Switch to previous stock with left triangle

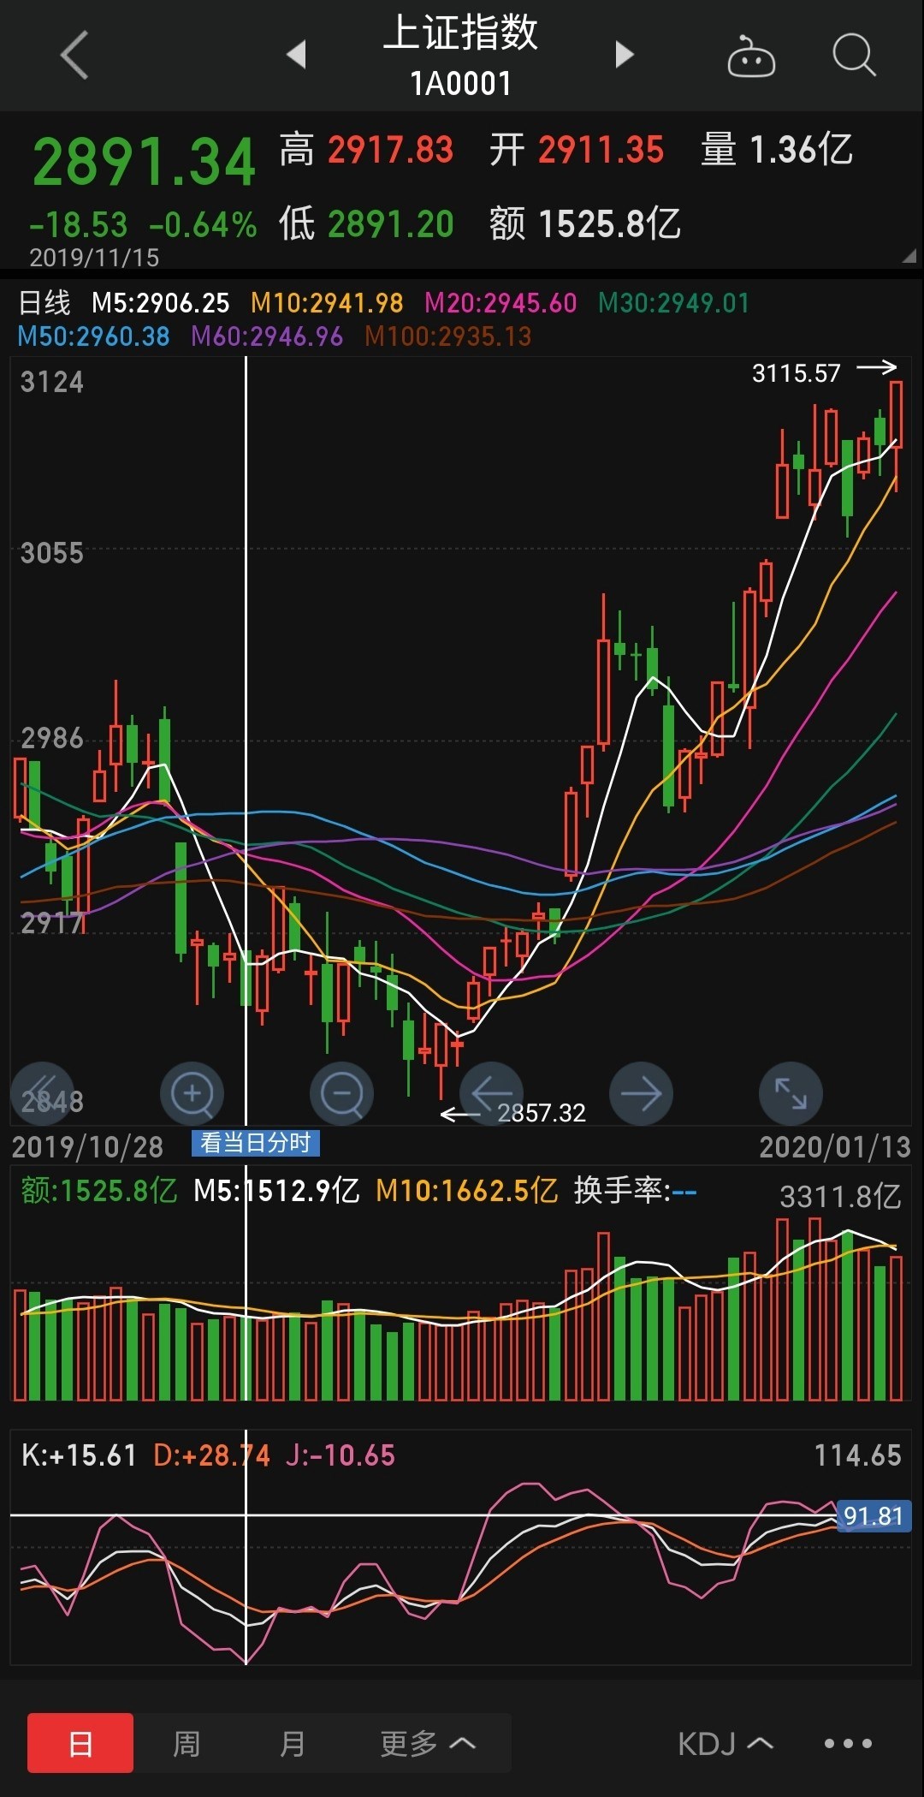point(296,54)
